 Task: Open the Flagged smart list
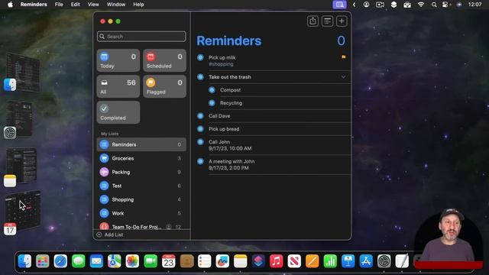pos(165,86)
